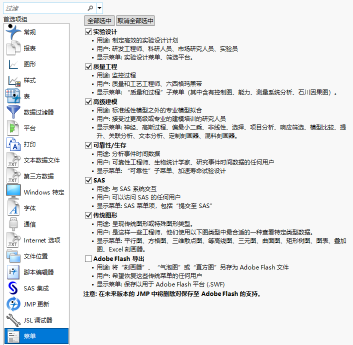Select the 脚本编辑器 icon
353x345 pixels.
13,272
